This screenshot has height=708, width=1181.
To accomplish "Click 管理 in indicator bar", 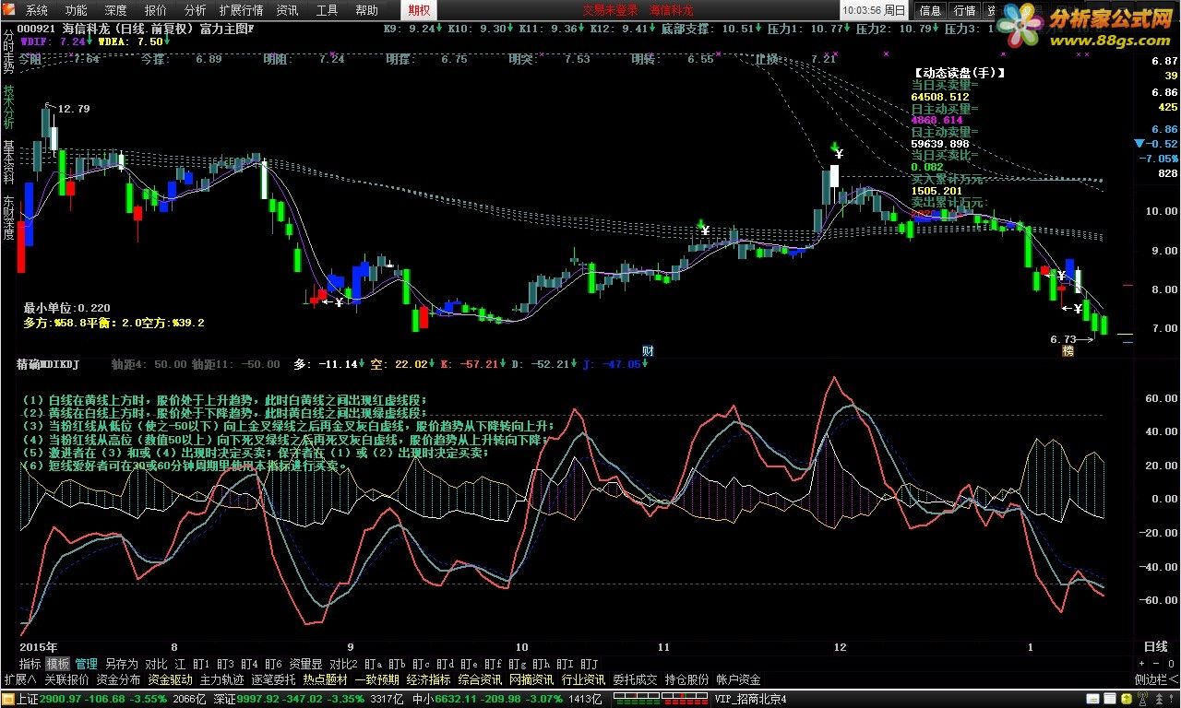I will pyautogui.click(x=86, y=664).
